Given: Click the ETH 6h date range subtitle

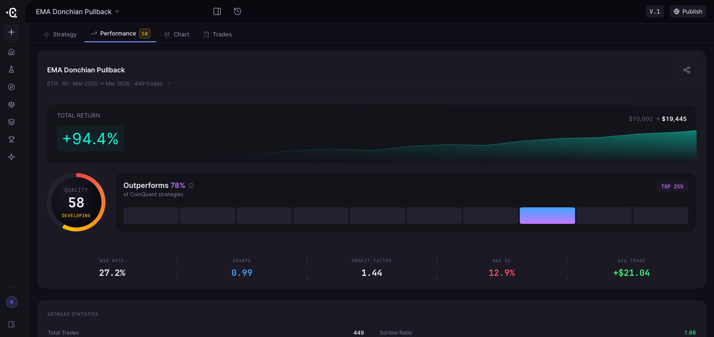Looking at the screenshot, I should [x=104, y=84].
